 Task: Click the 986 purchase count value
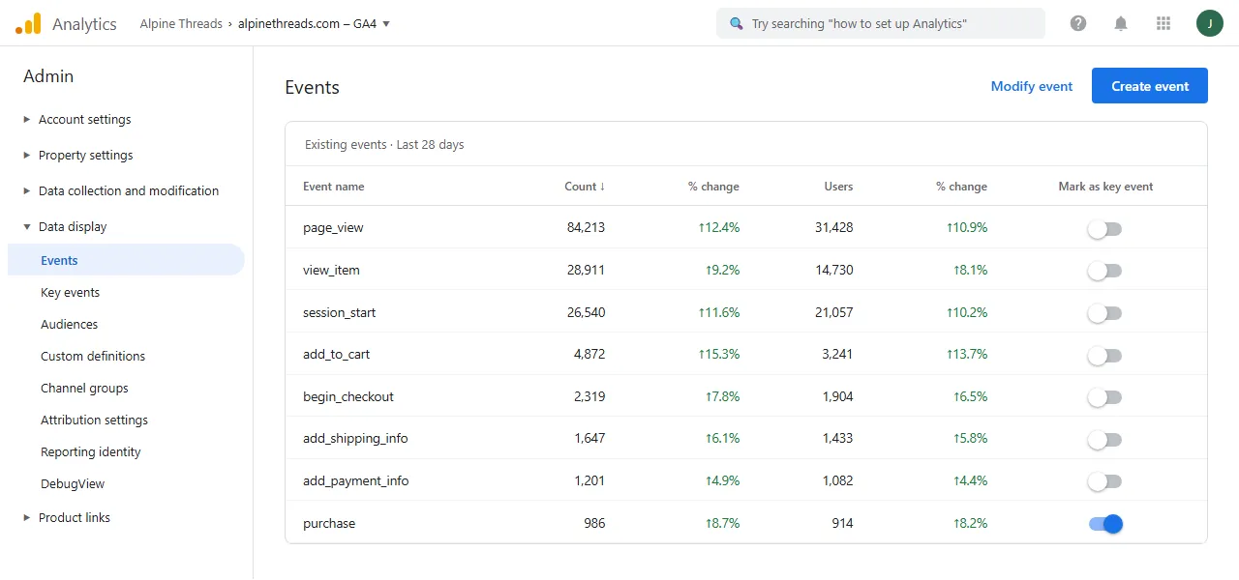(594, 523)
